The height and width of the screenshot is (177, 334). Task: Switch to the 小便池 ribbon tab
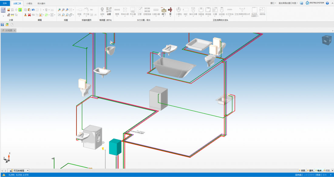tap(29, 3)
